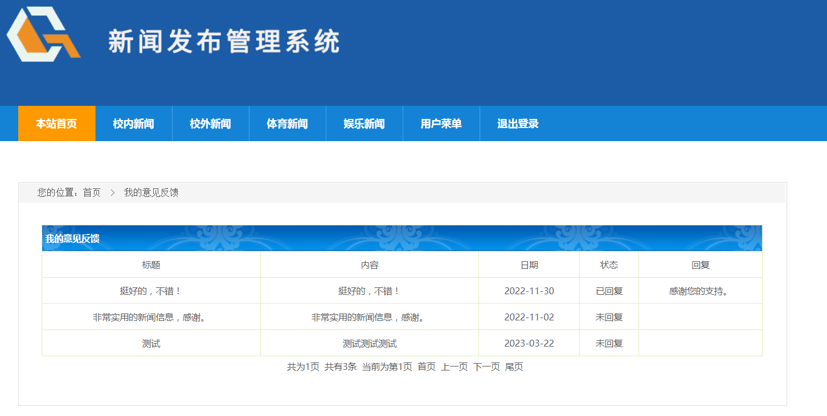This screenshot has height=416, width=827.
Task: Click 退出登录 to log out
Action: pos(518,123)
